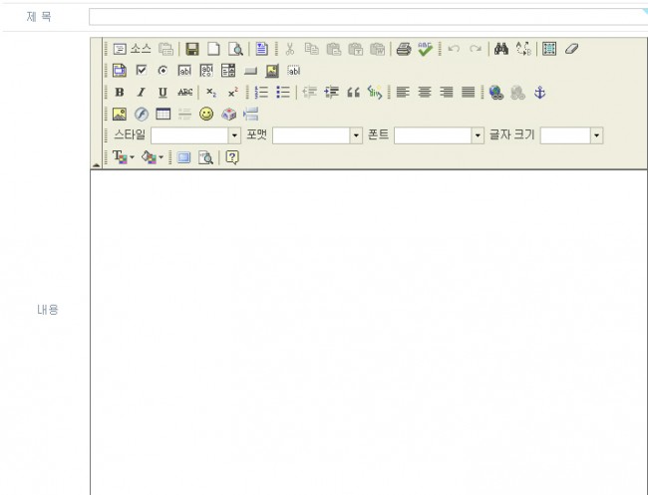This screenshot has height=495, width=648.
Task: Insert a Textarea form element
Action: click(x=206, y=71)
